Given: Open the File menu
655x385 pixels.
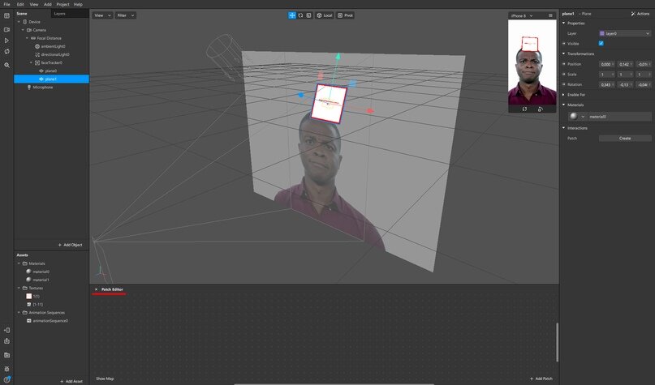Looking at the screenshot, I should click(x=6, y=4).
